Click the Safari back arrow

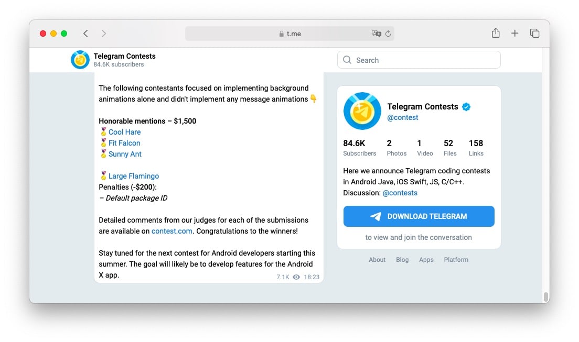click(x=85, y=34)
